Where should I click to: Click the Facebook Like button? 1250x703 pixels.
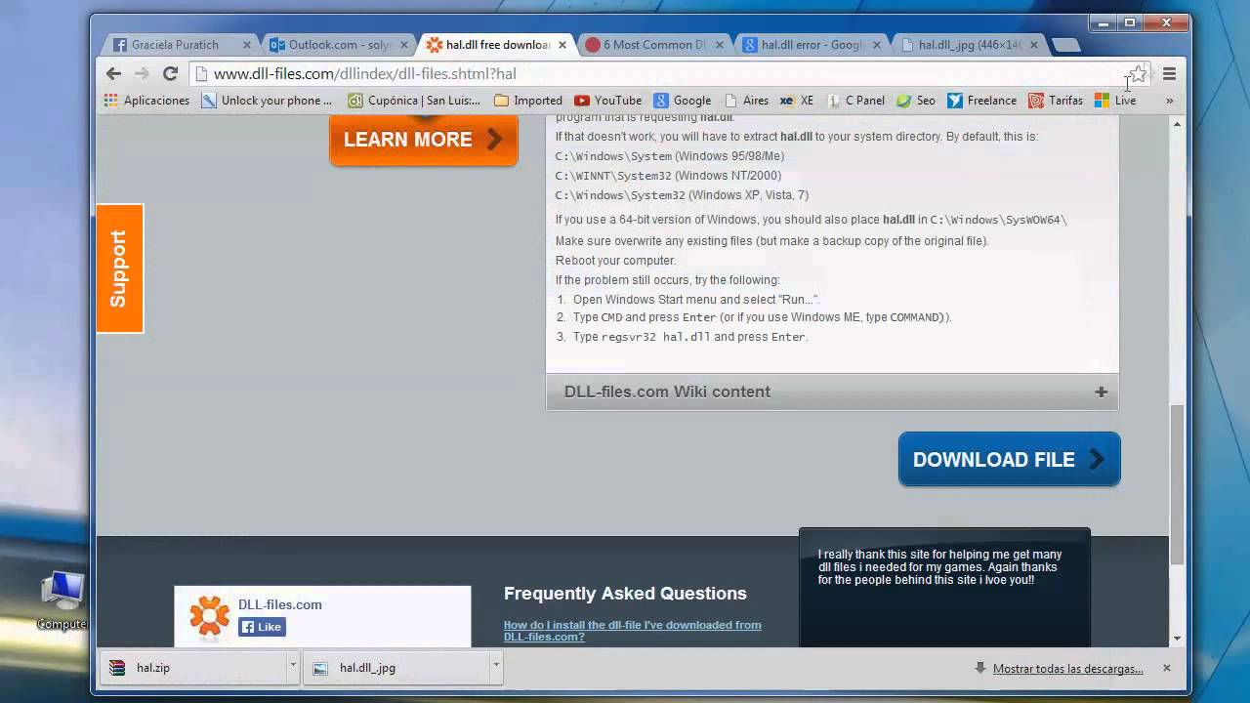(x=262, y=627)
